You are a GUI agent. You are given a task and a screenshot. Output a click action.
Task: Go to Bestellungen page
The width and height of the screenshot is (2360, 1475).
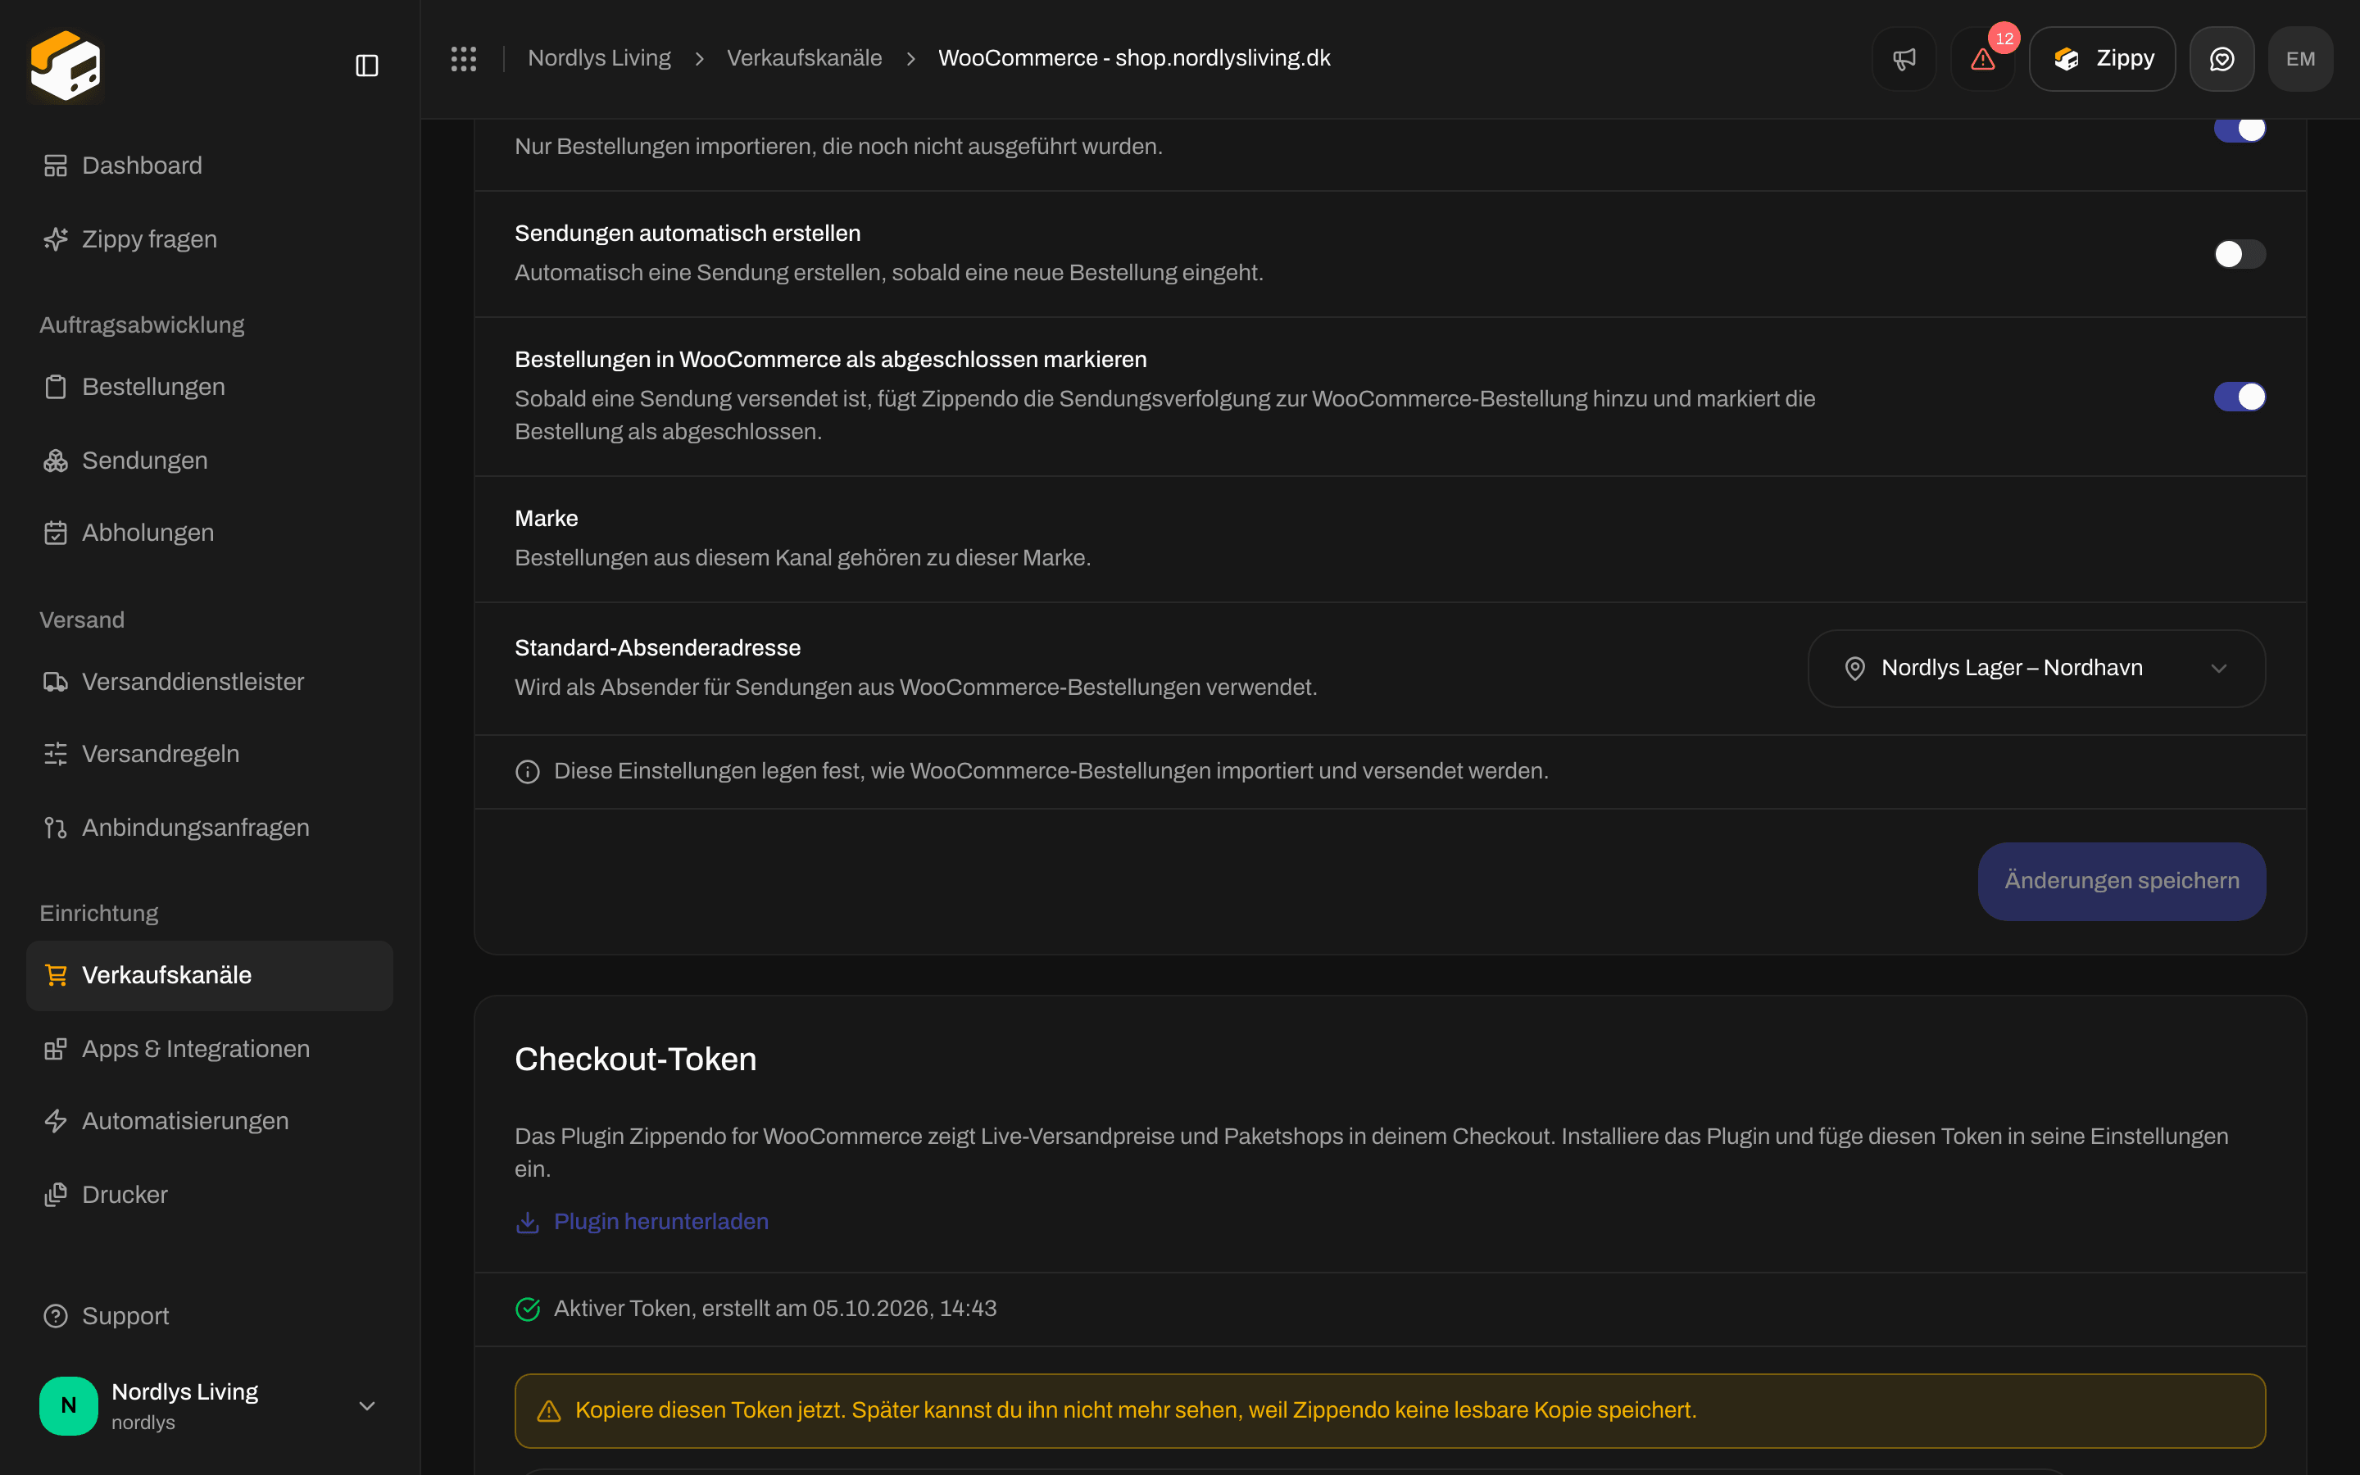(x=210, y=388)
